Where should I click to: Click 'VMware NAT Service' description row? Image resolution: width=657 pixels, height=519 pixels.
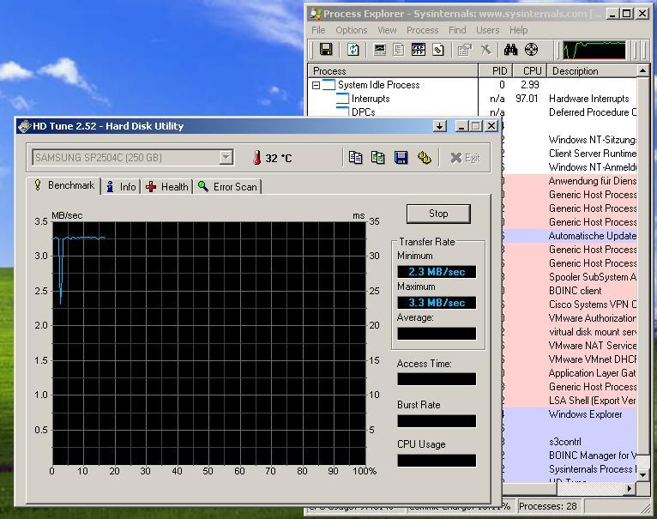[593, 346]
